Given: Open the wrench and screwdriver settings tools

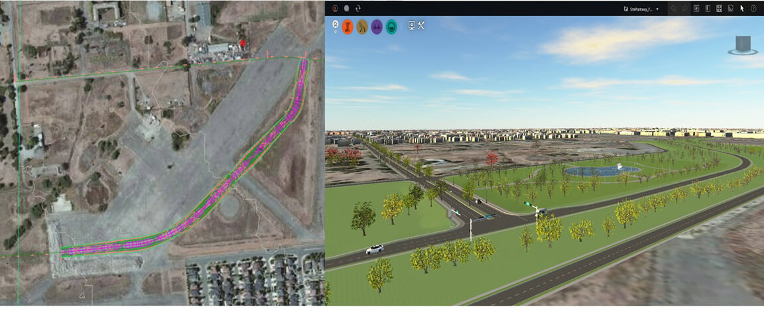Looking at the screenshot, I should tap(420, 27).
